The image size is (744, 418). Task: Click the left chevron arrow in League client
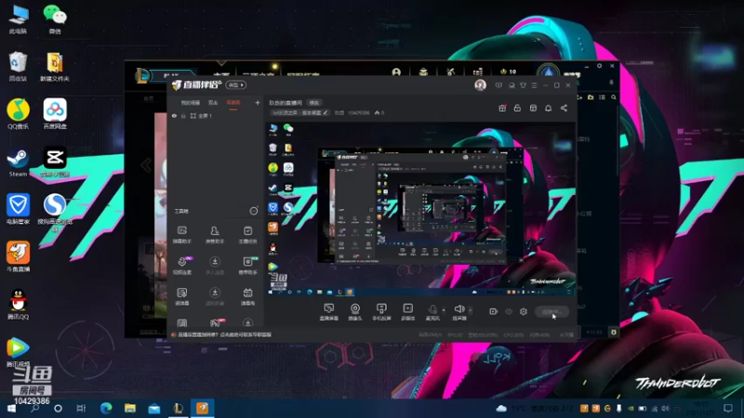146,165
